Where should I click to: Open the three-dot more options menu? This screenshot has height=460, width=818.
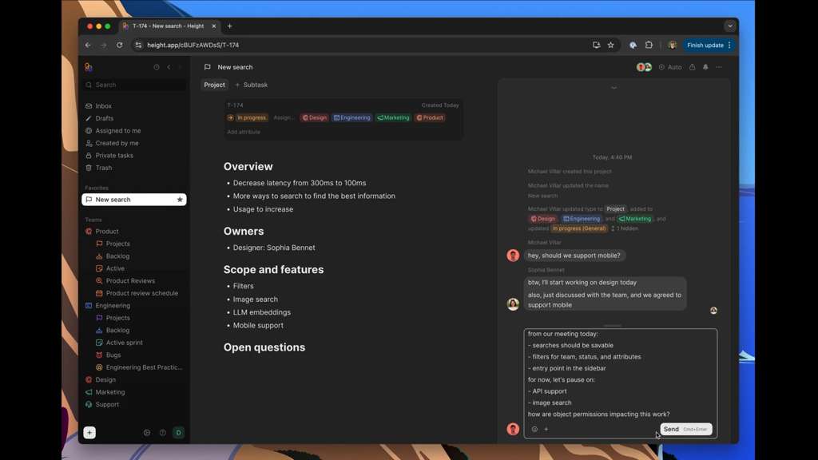coord(719,67)
